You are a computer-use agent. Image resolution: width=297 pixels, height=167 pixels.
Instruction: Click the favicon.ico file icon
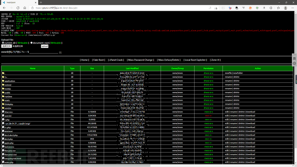click(x=3, y=147)
